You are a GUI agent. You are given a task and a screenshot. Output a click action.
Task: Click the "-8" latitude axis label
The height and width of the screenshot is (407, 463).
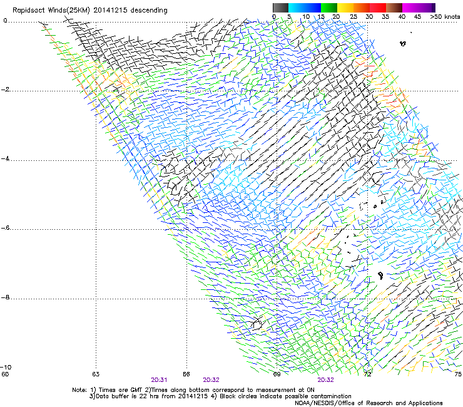pyautogui.click(x=5, y=297)
